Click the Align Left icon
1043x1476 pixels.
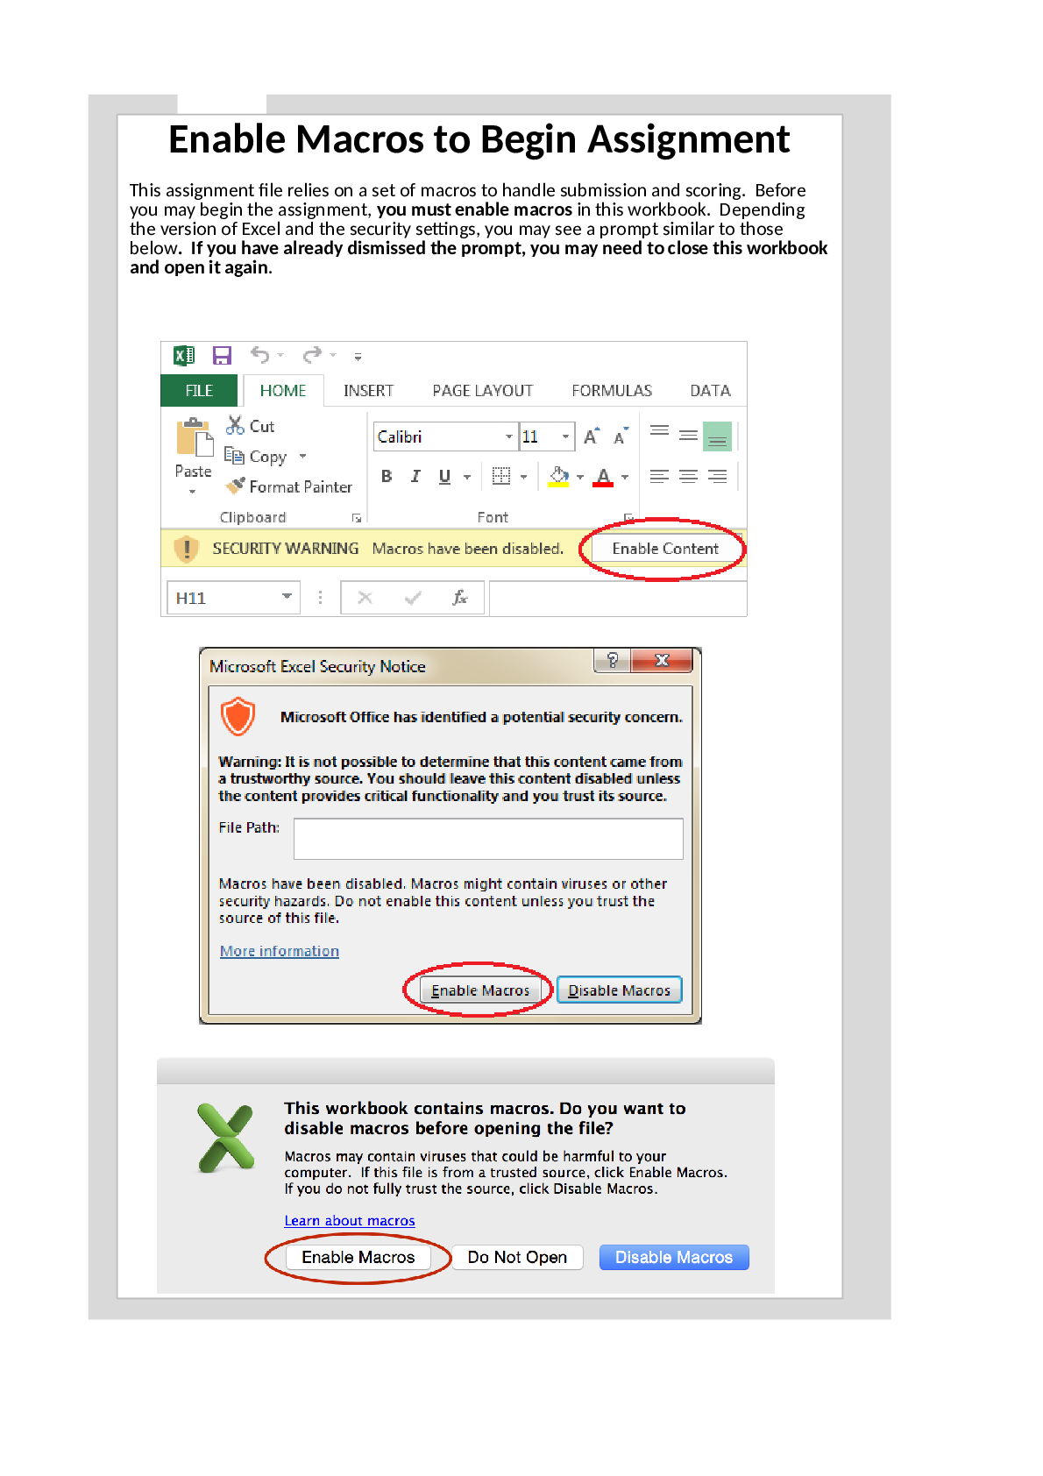(x=659, y=476)
